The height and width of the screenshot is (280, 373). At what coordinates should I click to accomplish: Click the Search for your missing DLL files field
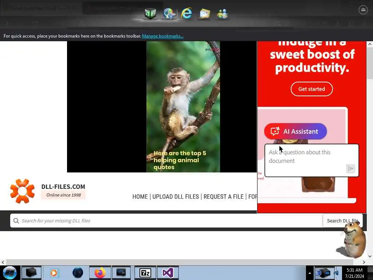(x=166, y=221)
